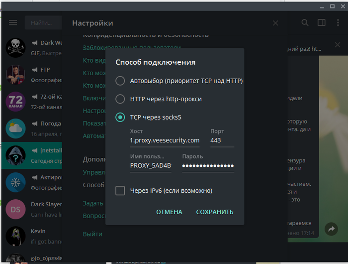The image size is (348, 264).
Task: Click the username field PROXY_5AD4B
Action: pyautogui.click(x=151, y=166)
